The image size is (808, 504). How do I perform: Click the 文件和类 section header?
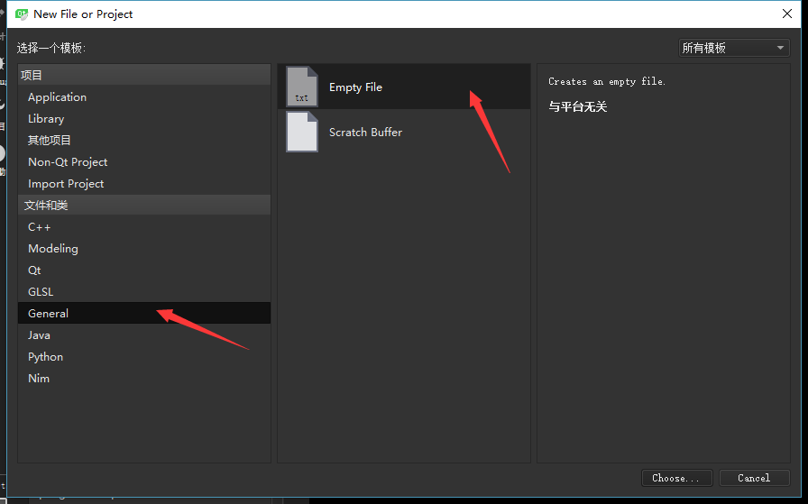click(x=144, y=205)
